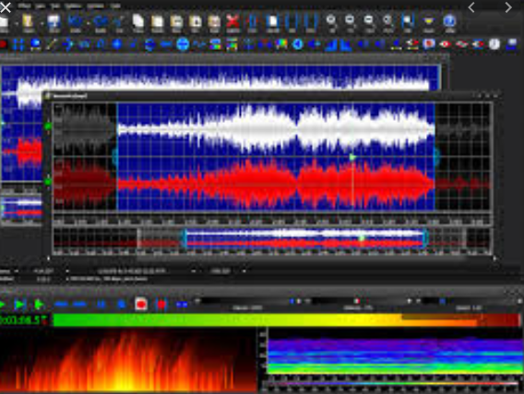Viewport: 524px width, 394px height.
Task: Click the green playback time display
Action: [x=24, y=320]
